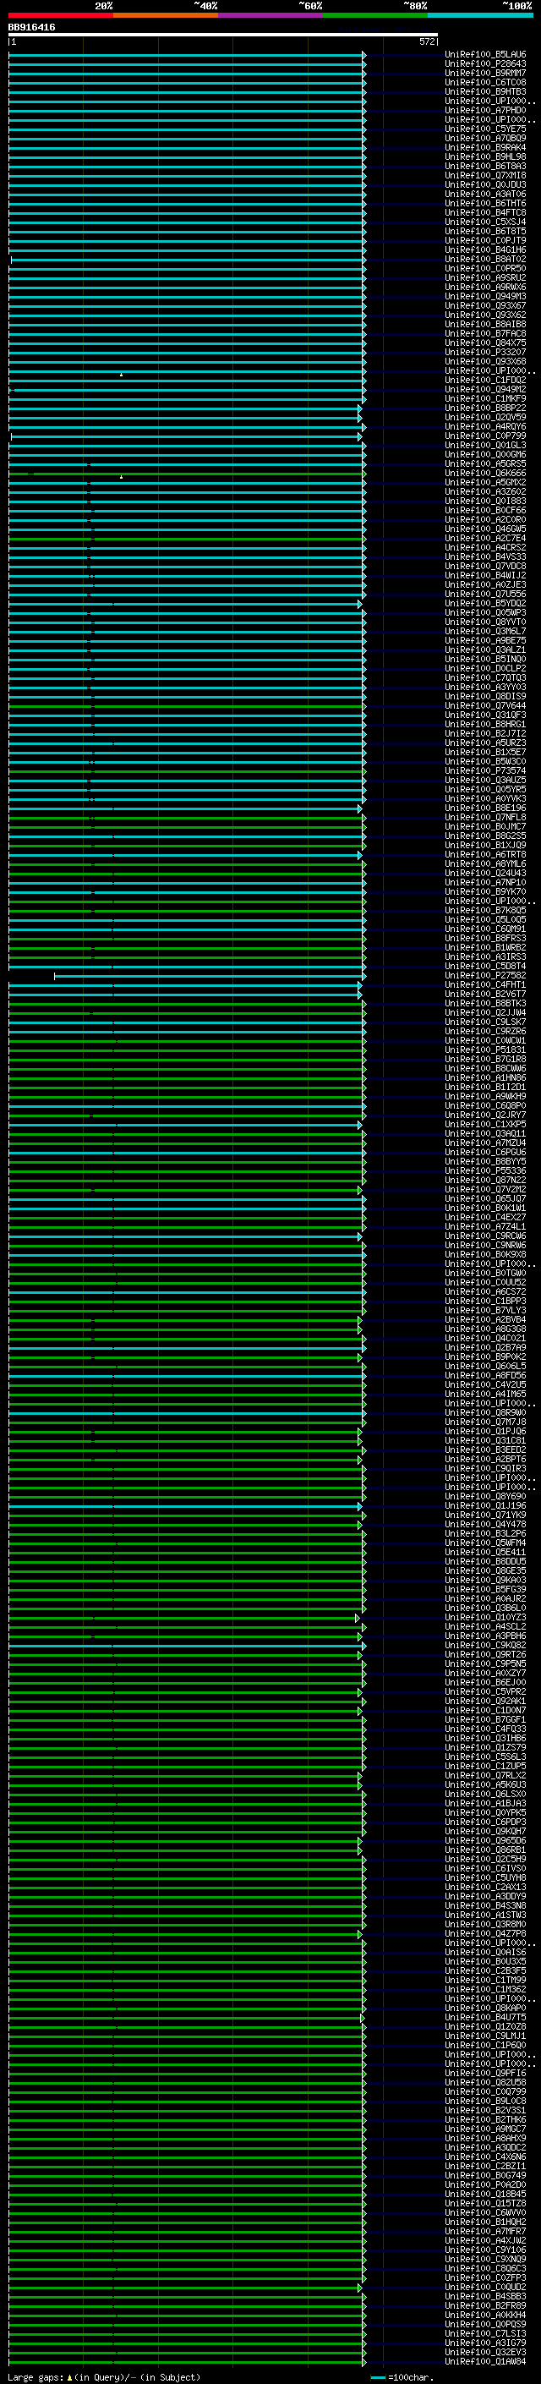Select the hit label UniRef100_B8E196
Image resolution: width=541 pixels, height=2384 pixels.
pyautogui.click(x=485, y=808)
